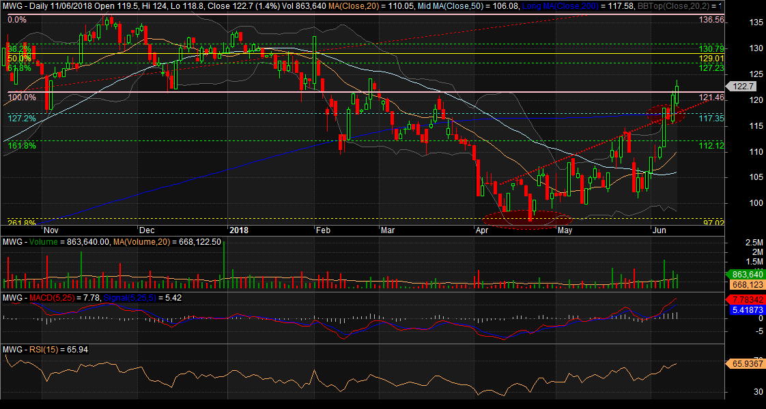The height and width of the screenshot is (409, 766).
Task: Click the 2018 year marker on time axis
Action: tap(240, 230)
